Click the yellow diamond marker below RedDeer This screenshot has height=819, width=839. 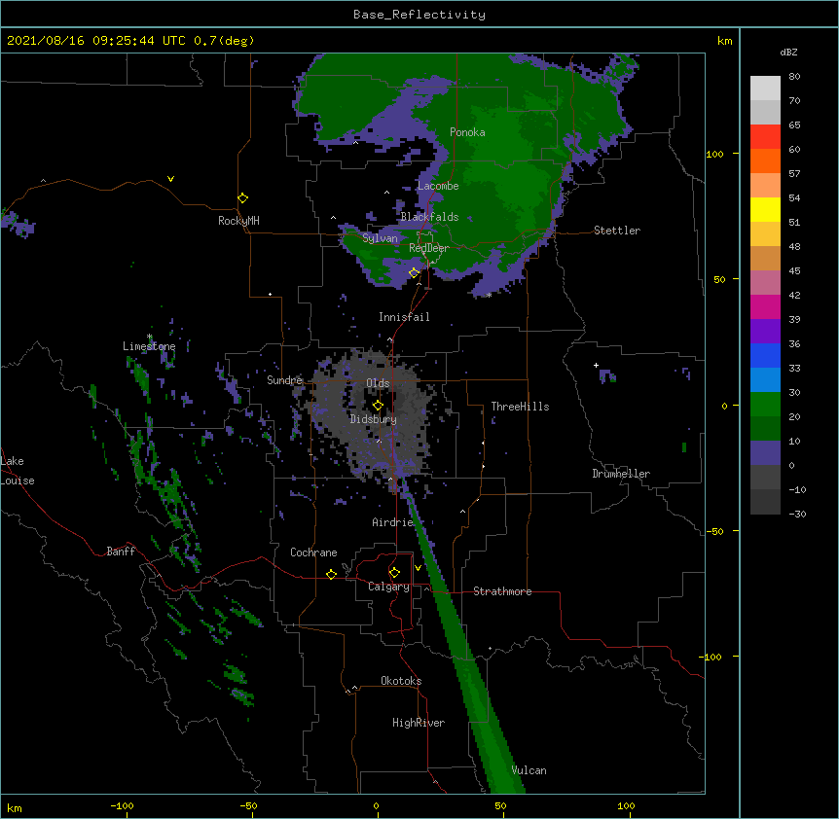click(414, 273)
